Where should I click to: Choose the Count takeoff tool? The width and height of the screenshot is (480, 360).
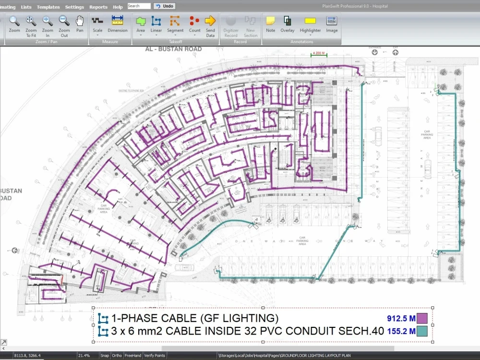click(x=194, y=24)
